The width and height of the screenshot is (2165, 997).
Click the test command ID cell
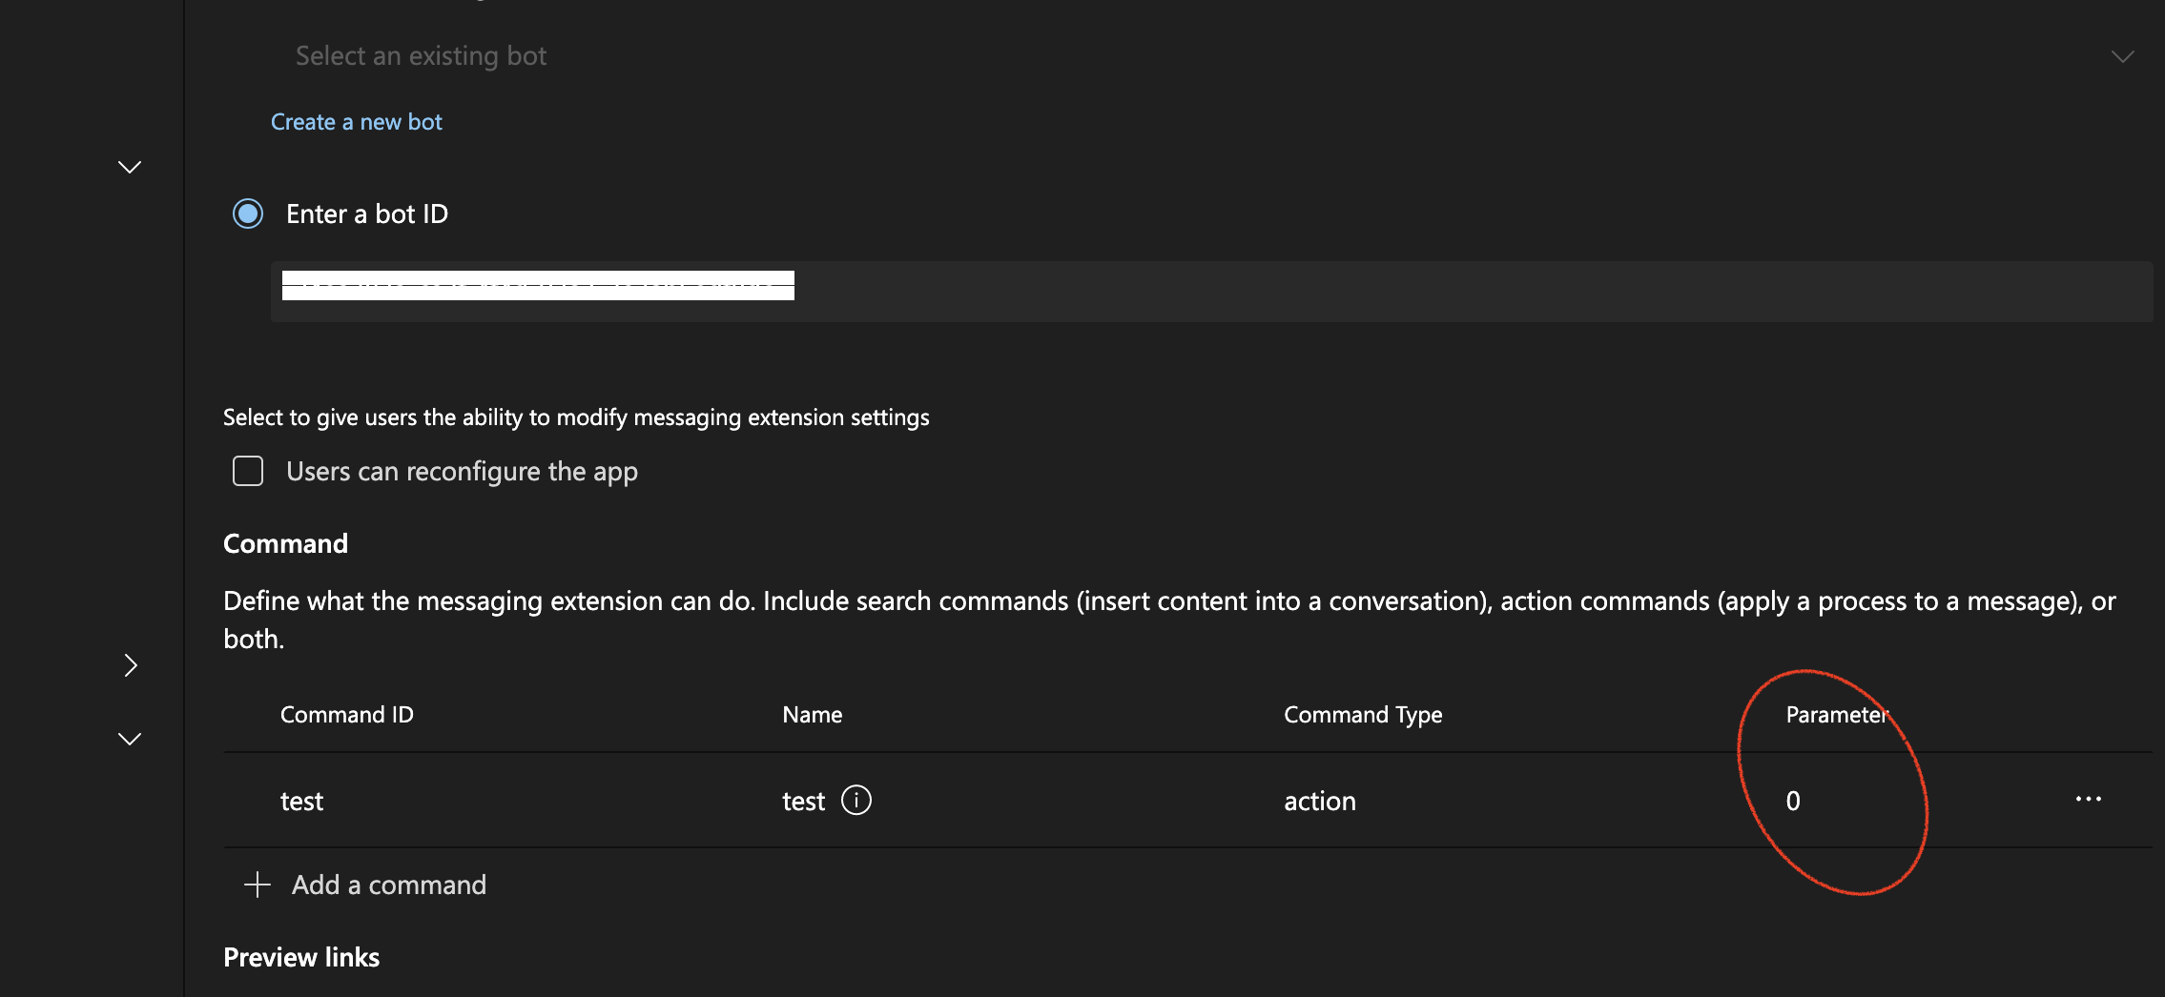(301, 801)
